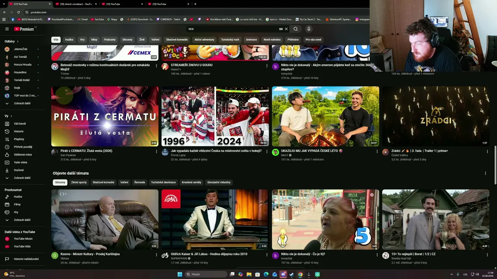Switch to the silvestr comeback browser tab
497x279 pixels.
coord(76,4)
